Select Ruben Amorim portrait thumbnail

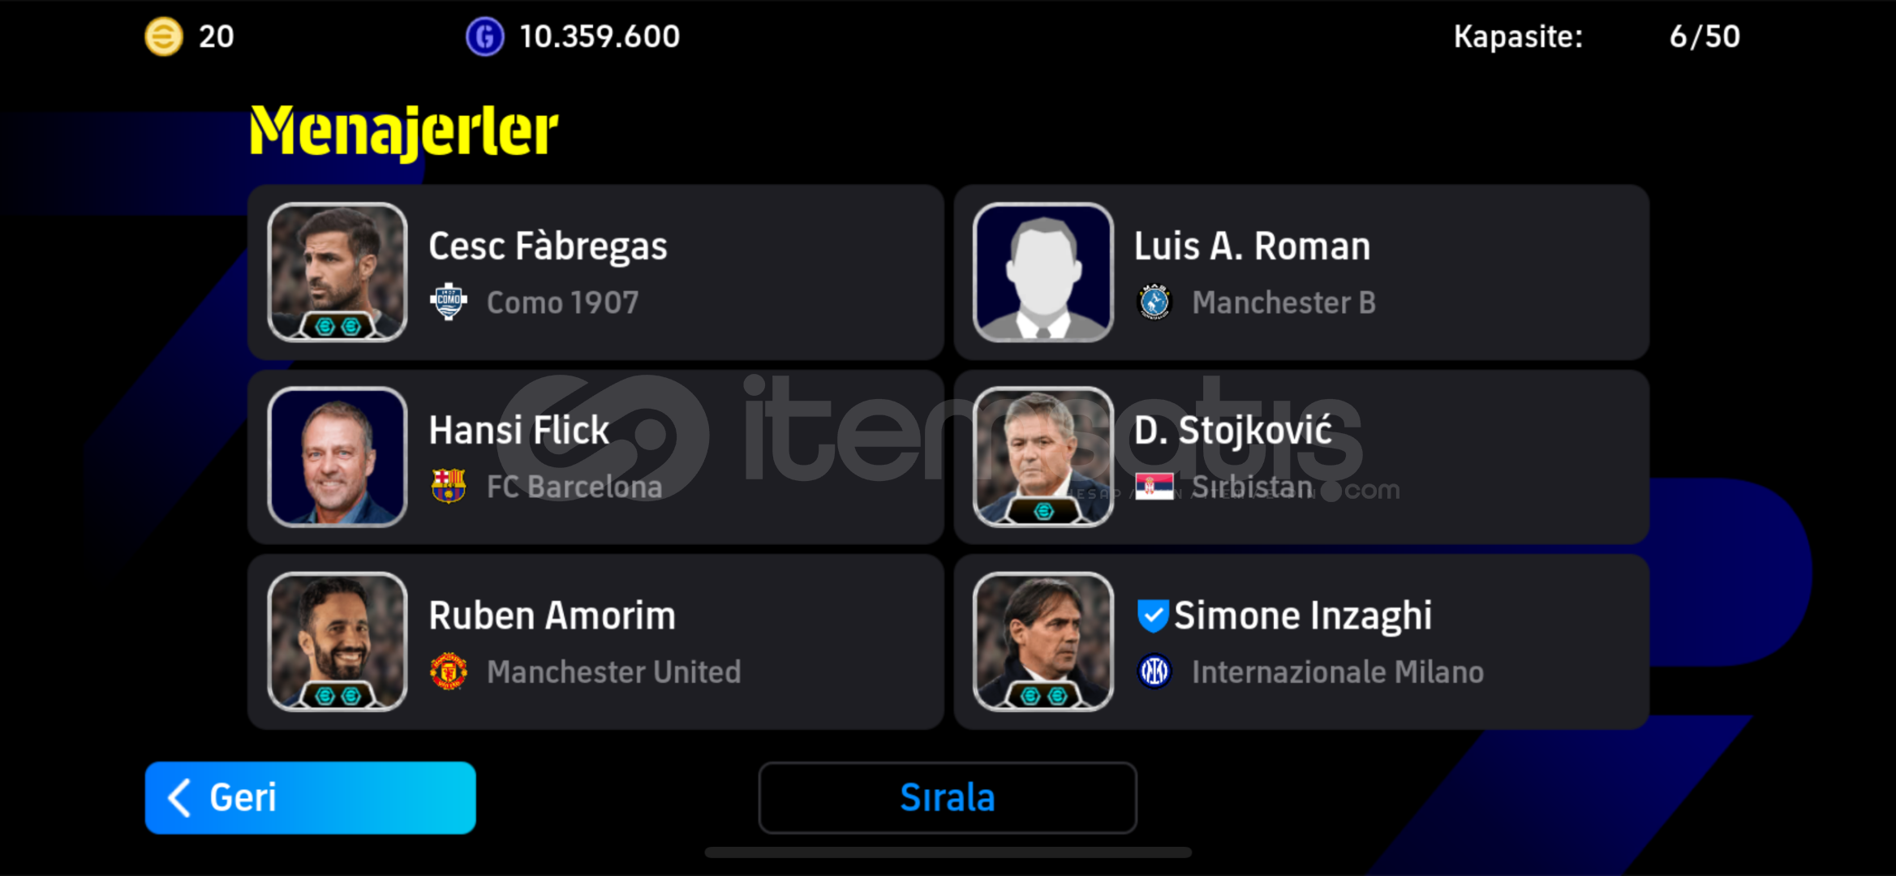[x=337, y=642]
